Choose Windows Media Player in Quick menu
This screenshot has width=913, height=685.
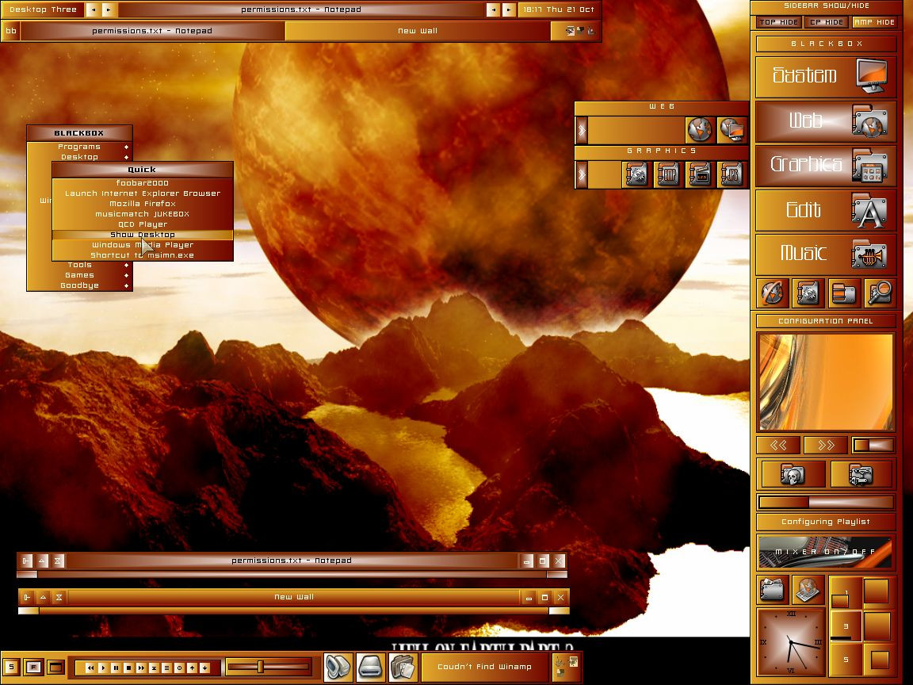pos(143,245)
